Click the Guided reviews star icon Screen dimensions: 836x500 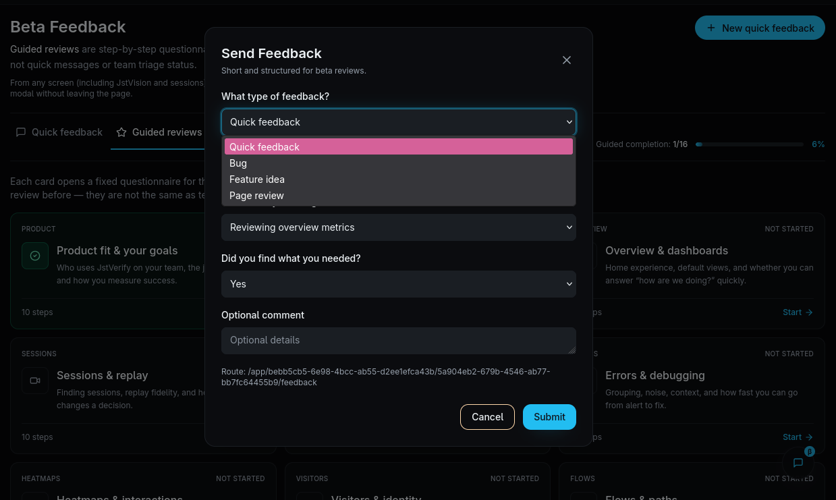[121, 132]
